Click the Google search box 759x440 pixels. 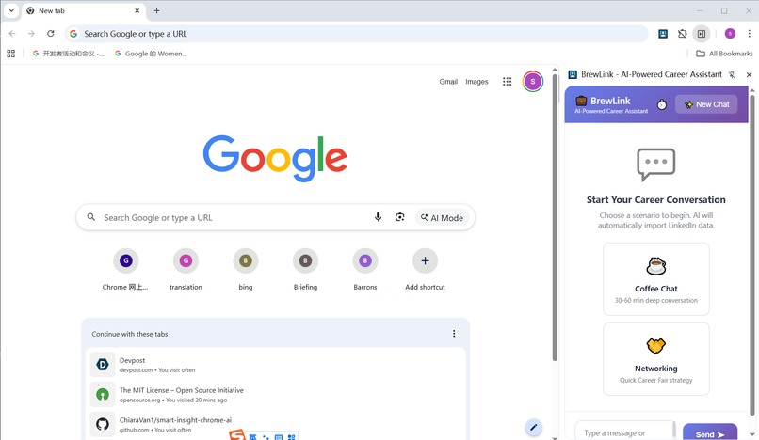pyautogui.click(x=275, y=217)
